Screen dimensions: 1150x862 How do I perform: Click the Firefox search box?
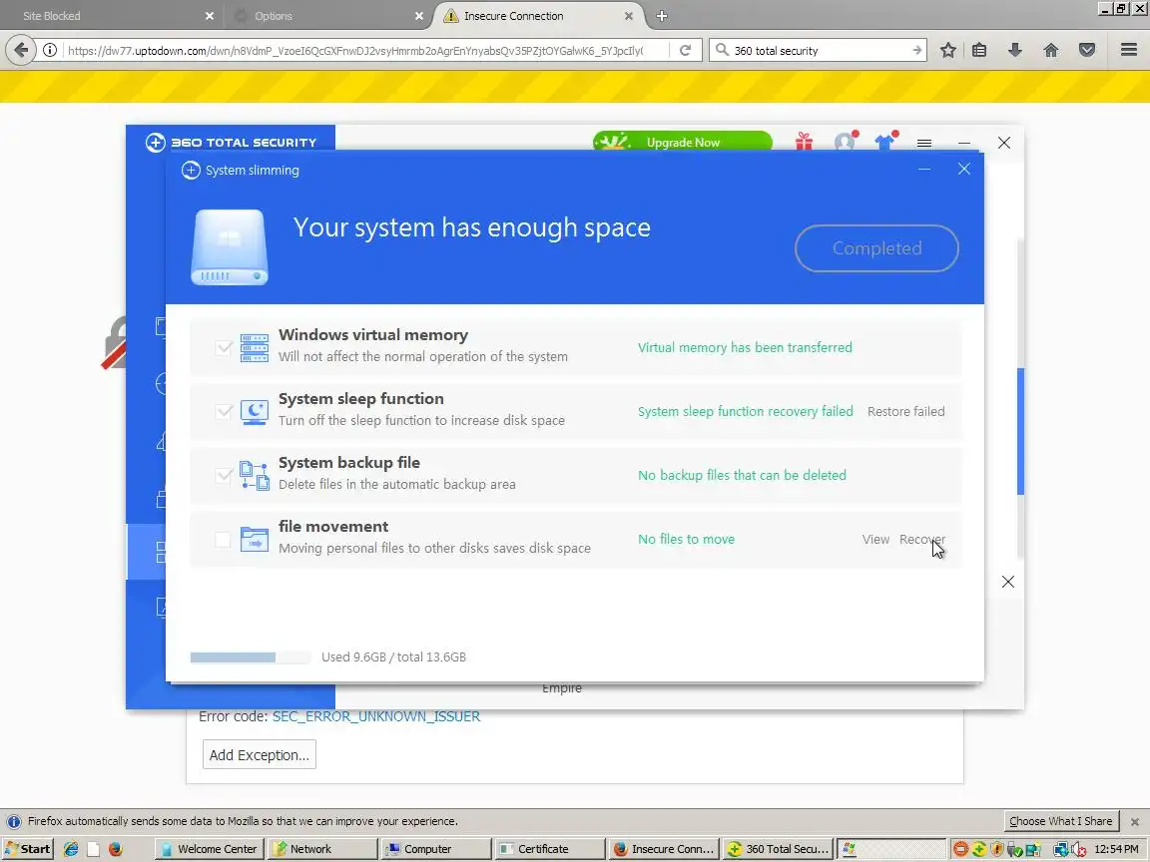coord(819,50)
